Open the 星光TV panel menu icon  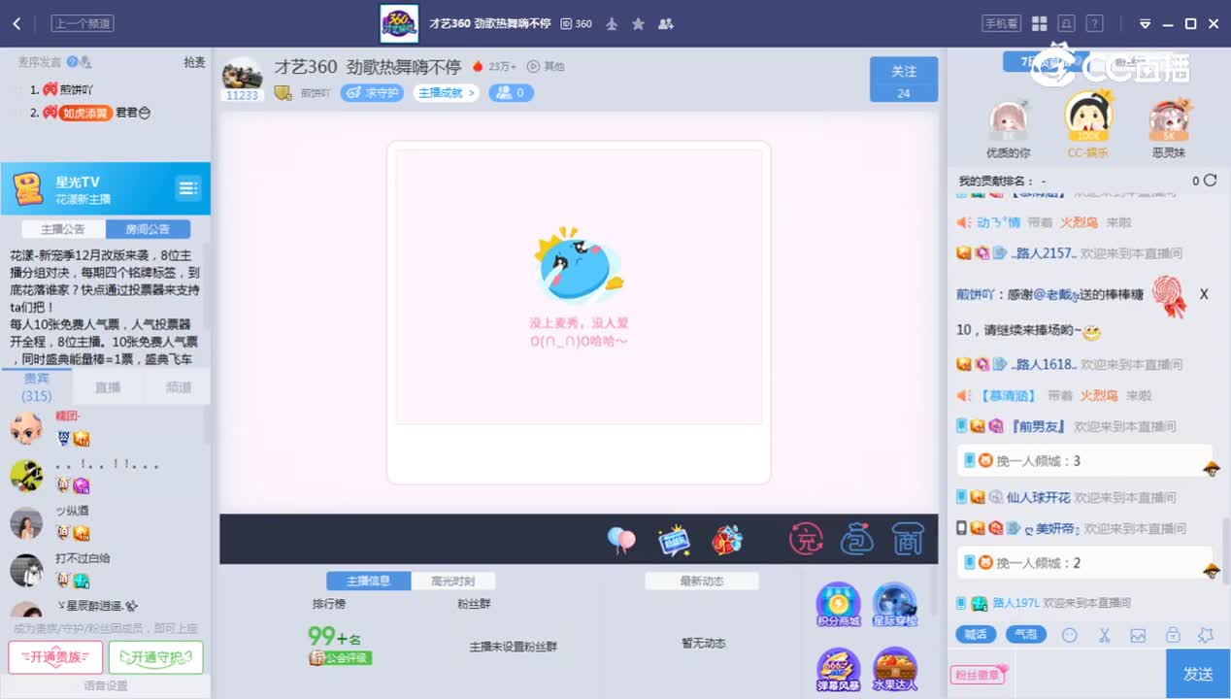coord(187,187)
